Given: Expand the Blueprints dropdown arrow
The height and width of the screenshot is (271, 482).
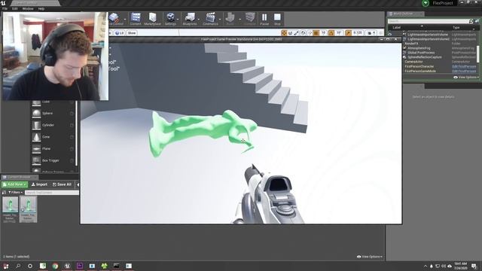Looking at the screenshot, I should [199, 20].
